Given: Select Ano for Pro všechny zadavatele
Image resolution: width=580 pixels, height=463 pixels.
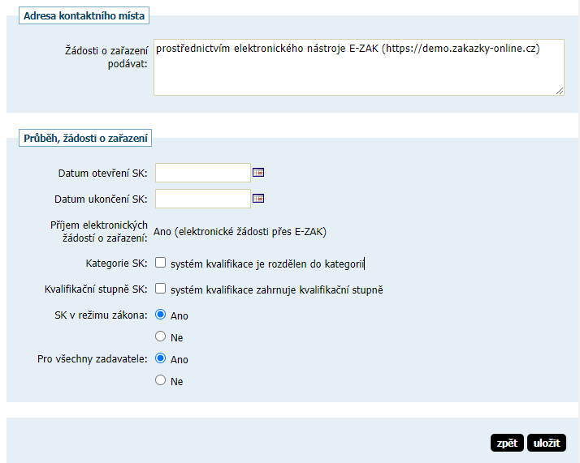Looking at the screenshot, I should point(161,358).
